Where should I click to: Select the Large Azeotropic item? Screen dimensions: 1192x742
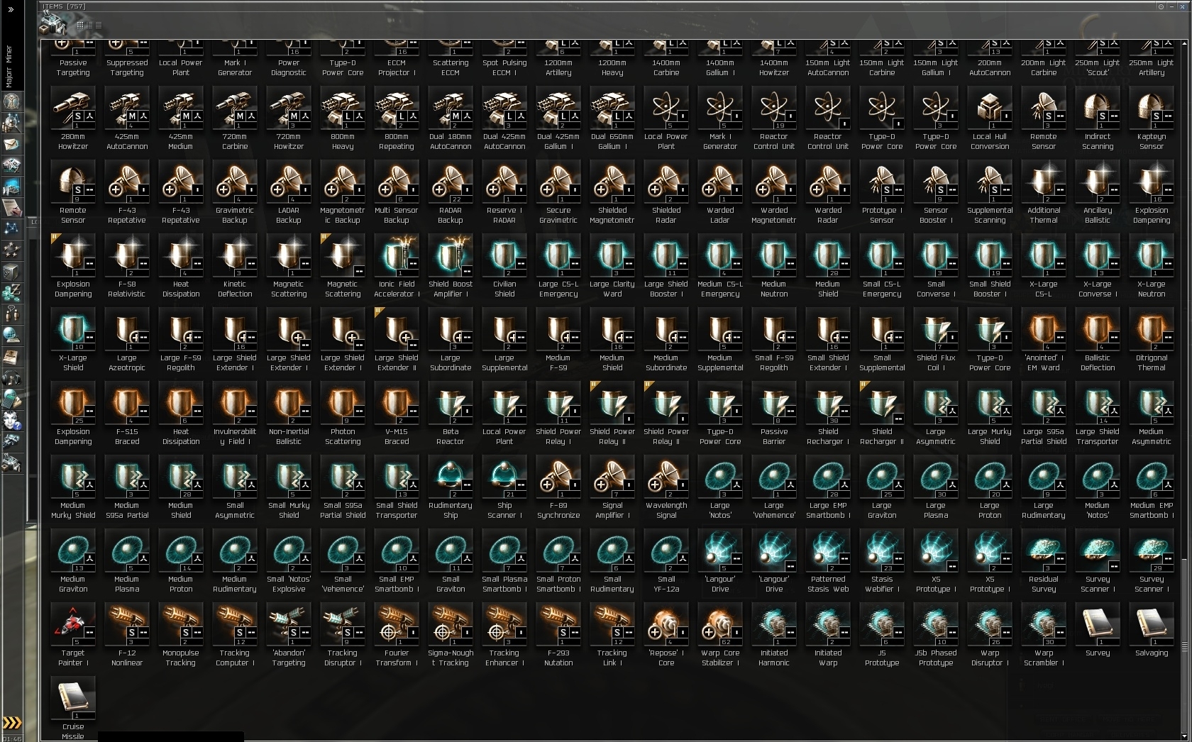click(x=127, y=340)
